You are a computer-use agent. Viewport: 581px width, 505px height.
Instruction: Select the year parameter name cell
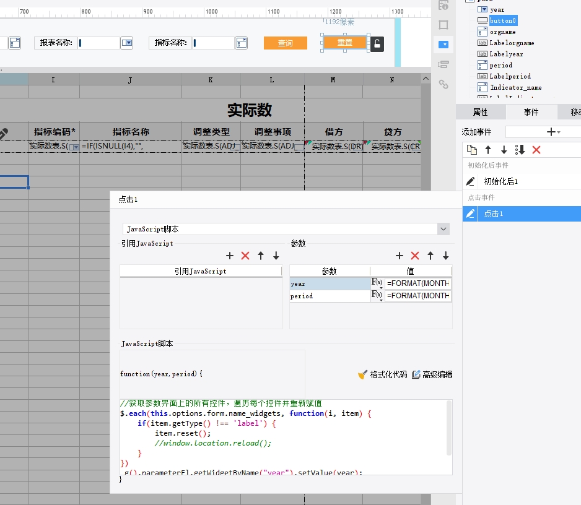[330, 283]
